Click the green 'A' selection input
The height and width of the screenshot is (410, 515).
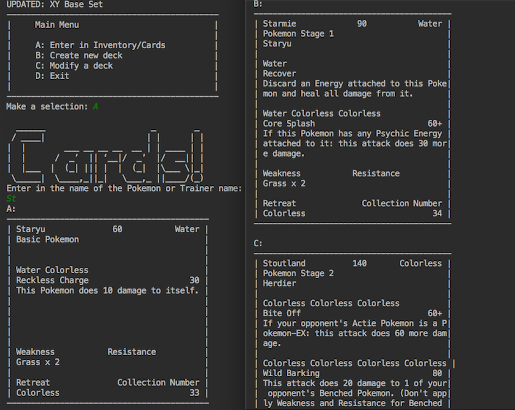pyautogui.click(x=95, y=106)
